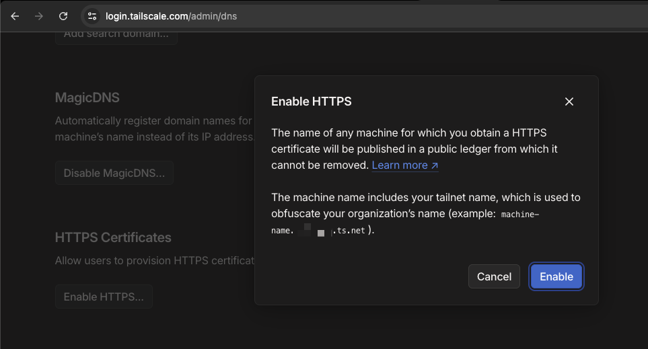Close the Enable HTTPS dialog with X
The image size is (648, 349).
pyautogui.click(x=569, y=102)
